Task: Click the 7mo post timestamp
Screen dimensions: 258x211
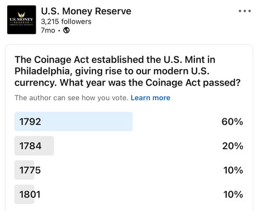Action: 48,30
